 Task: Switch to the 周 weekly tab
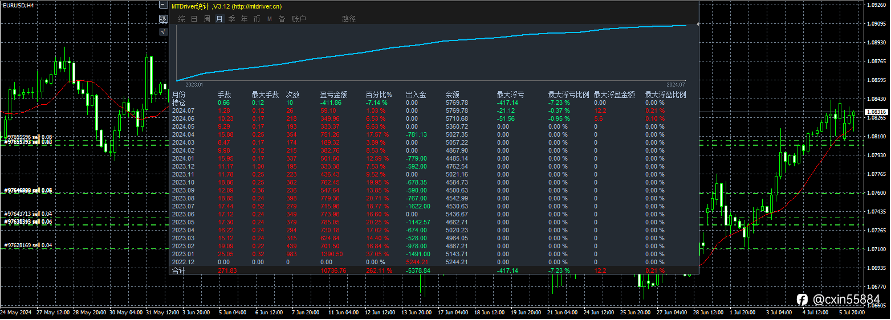pos(207,19)
